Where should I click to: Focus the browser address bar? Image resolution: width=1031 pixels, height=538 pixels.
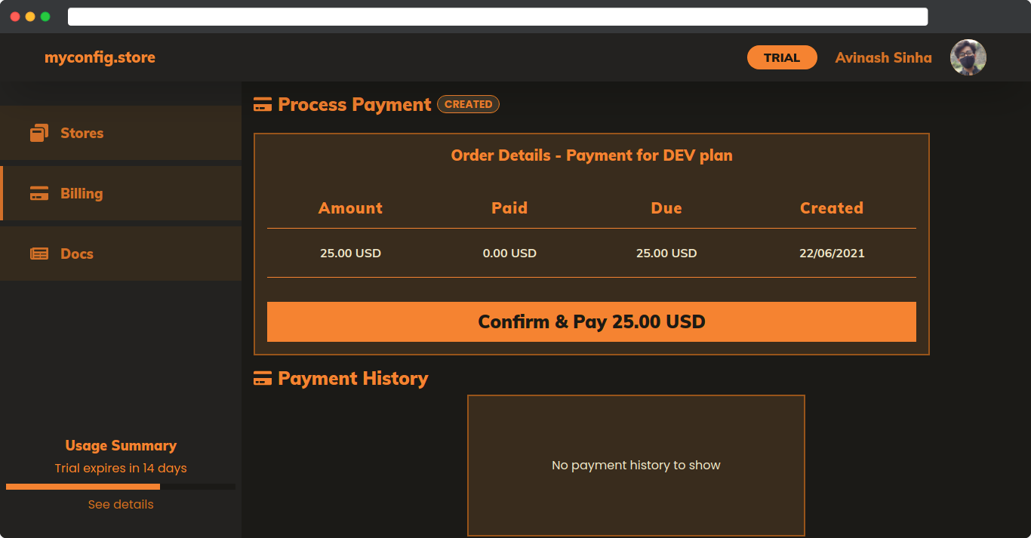pyautogui.click(x=497, y=17)
